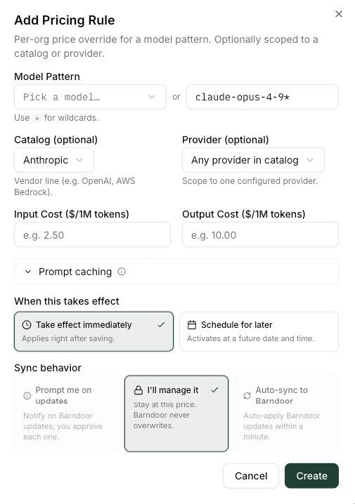Choose I'll manage it sync behavior
The height and width of the screenshot is (504, 355).
click(x=176, y=413)
